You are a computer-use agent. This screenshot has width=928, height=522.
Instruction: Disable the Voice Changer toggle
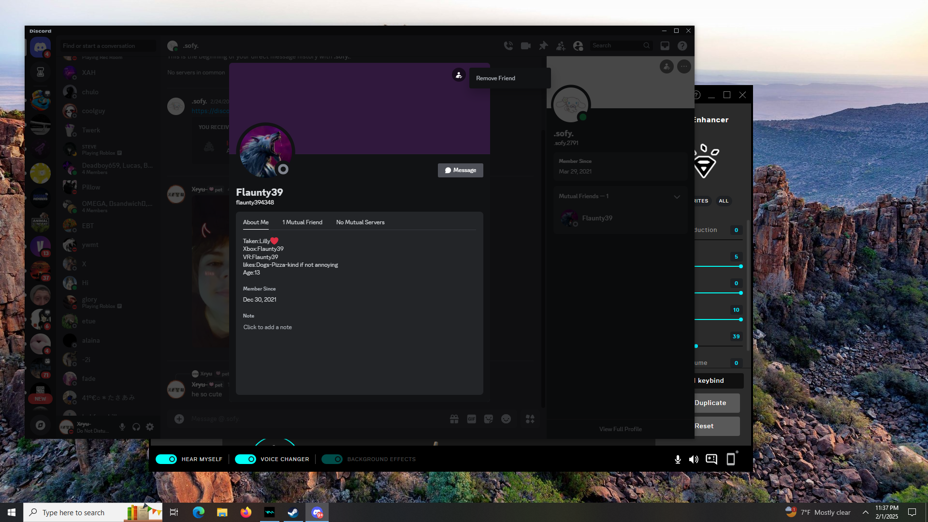click(x=246, y=459)
